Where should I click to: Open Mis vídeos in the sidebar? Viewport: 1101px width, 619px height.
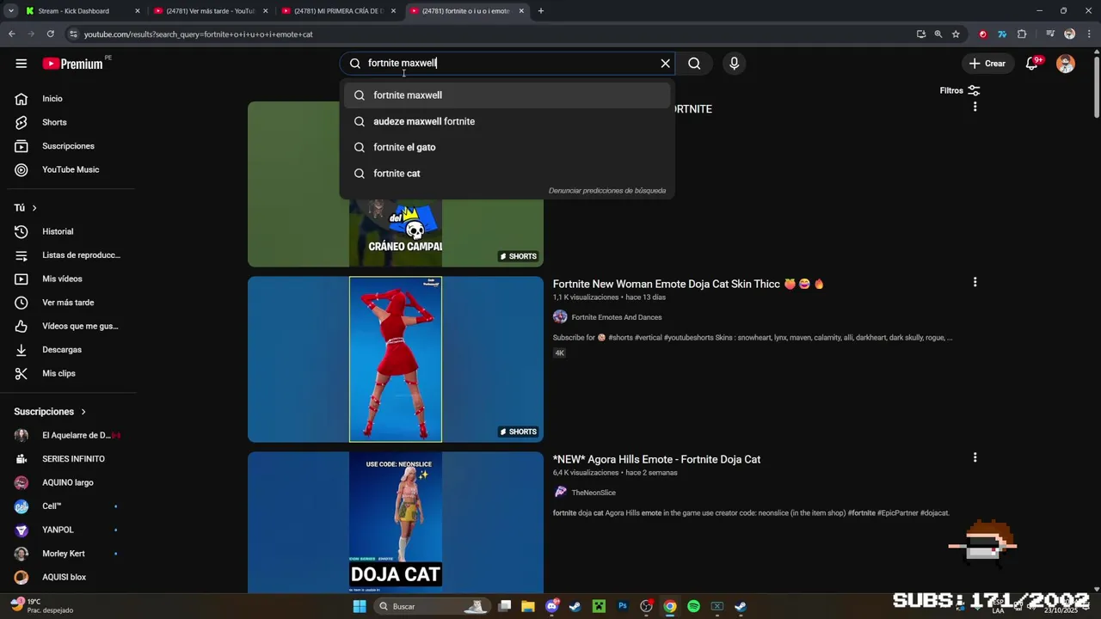click(69, 279)
